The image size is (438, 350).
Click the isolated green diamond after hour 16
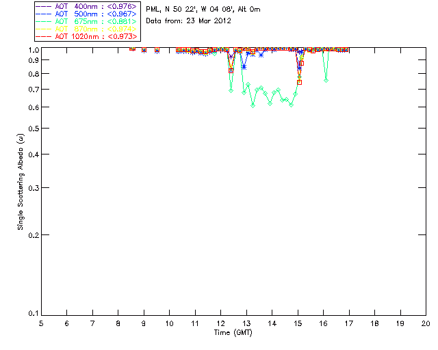[326, 81]
